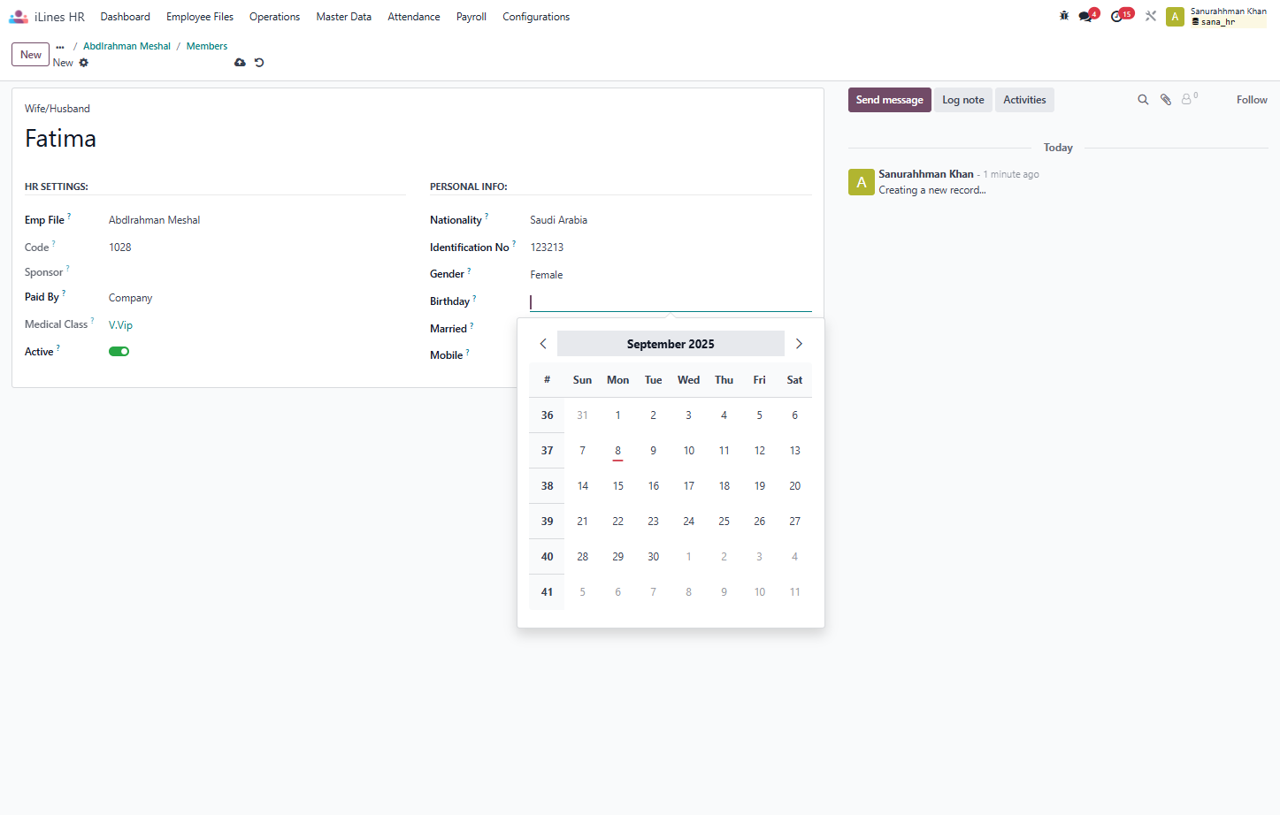The image size is (1280, 815).
Task: Open the Operations menu
Action: [x=274, y=17]
